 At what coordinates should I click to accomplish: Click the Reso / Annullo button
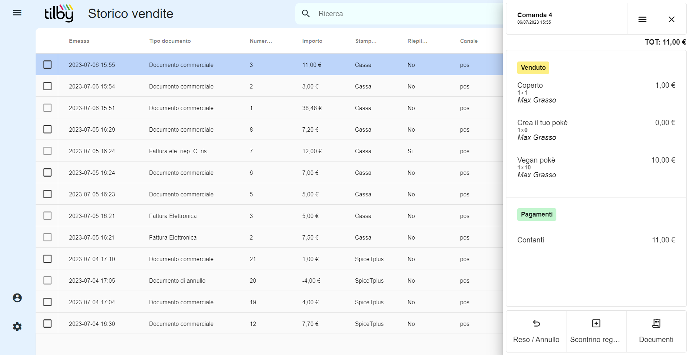click(536, 331)
